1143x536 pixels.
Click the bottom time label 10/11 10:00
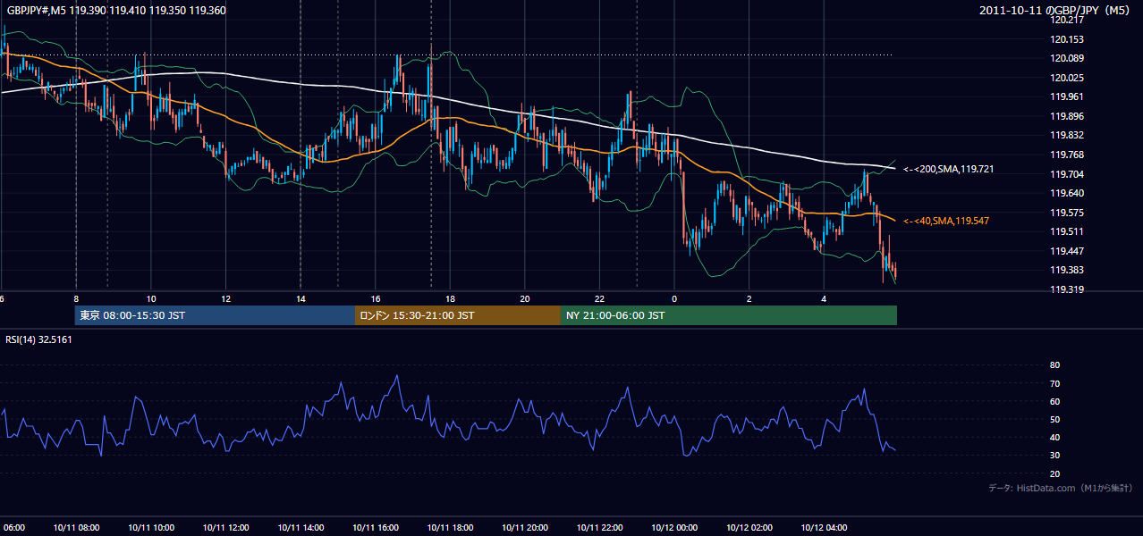tap(151, 528)
